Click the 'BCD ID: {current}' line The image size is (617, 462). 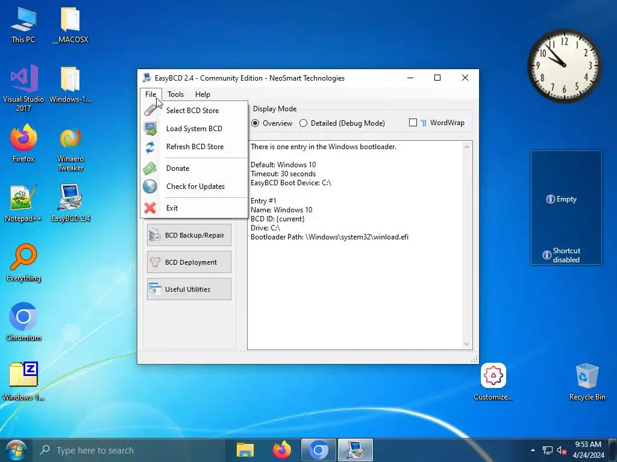click(277, 219)
